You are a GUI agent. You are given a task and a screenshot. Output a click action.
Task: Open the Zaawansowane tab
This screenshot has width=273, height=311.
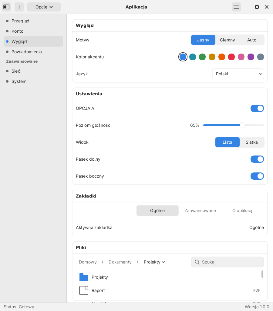[200, 211]
